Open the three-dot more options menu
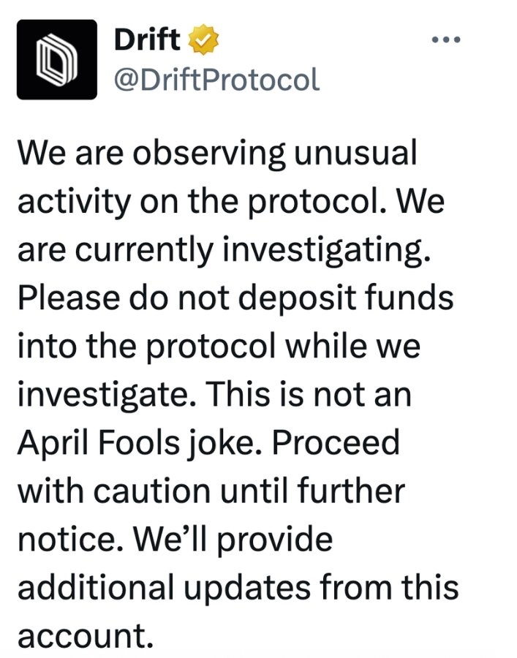Screen dimensions: 517x658 coord(446,39)
